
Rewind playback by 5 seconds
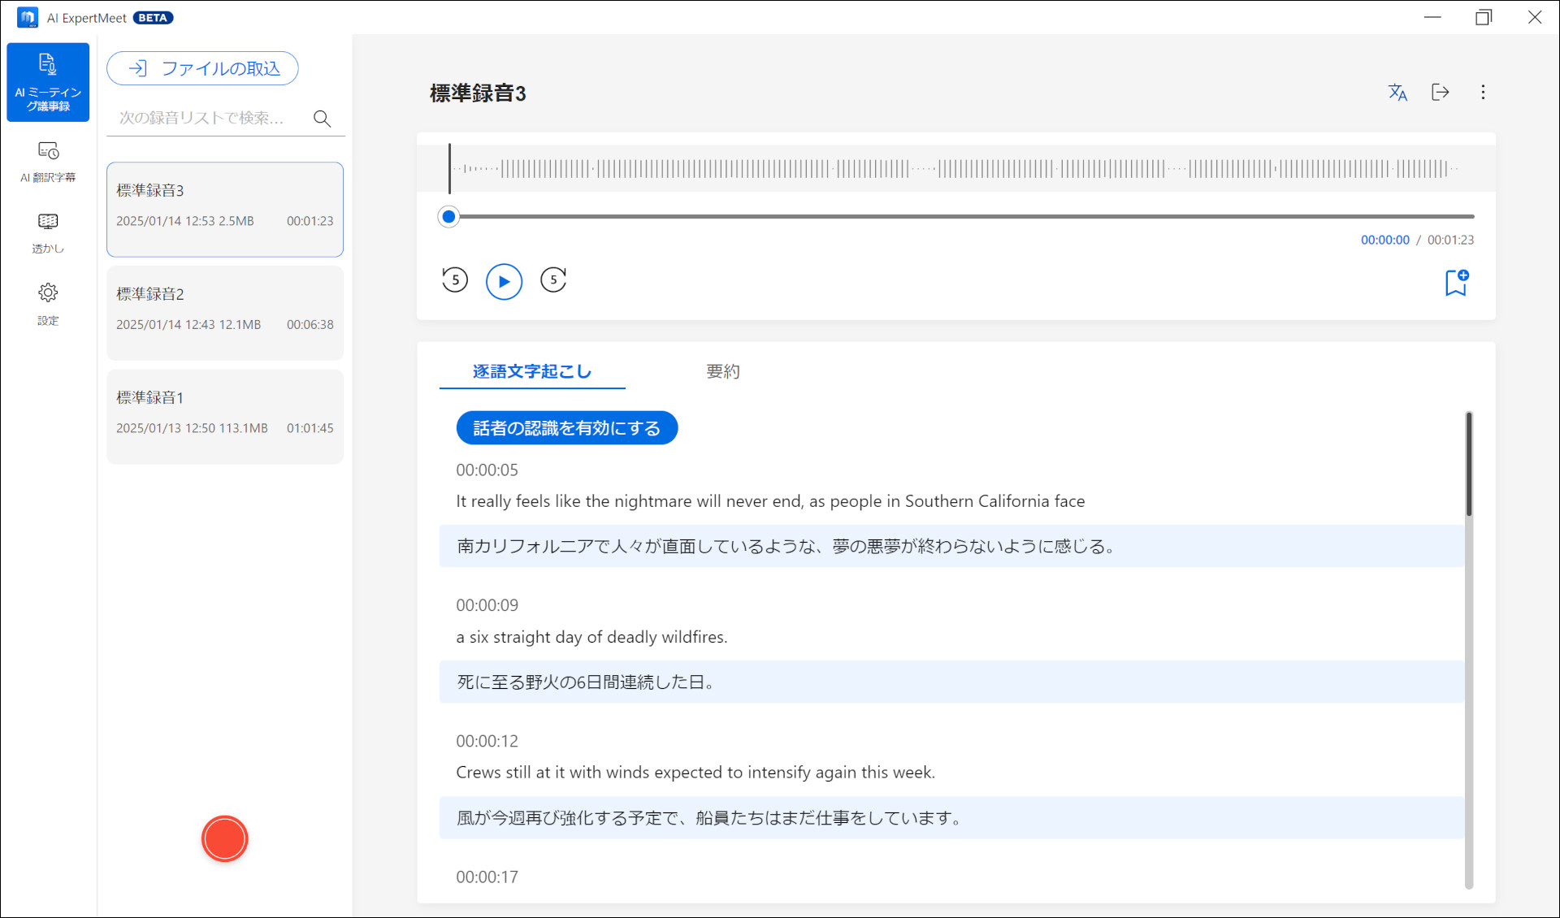pyautogui.click(x=455, y=280)
